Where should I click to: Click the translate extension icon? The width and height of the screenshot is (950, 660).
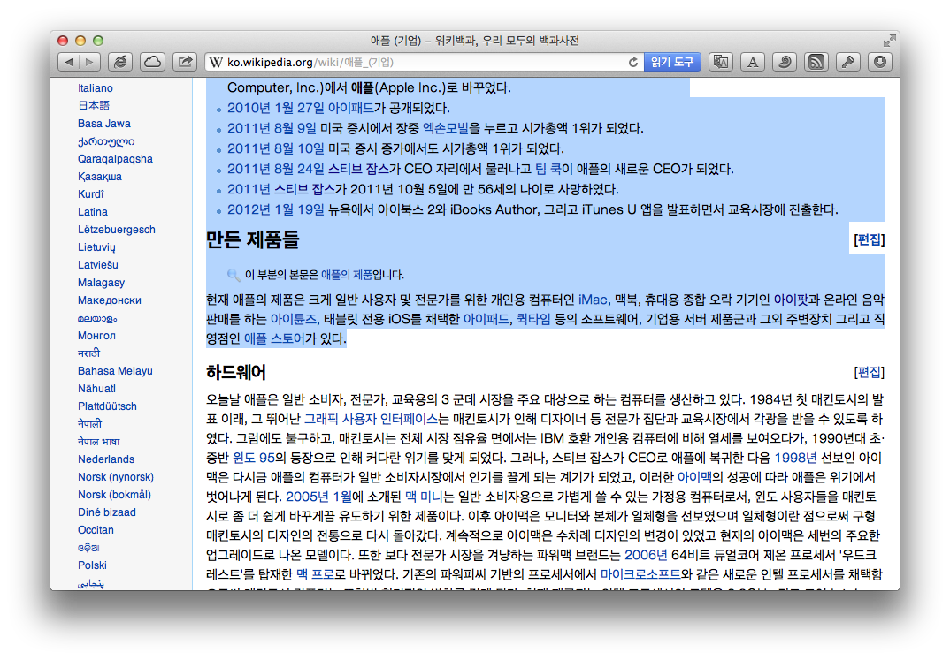(x=720, y=62)
